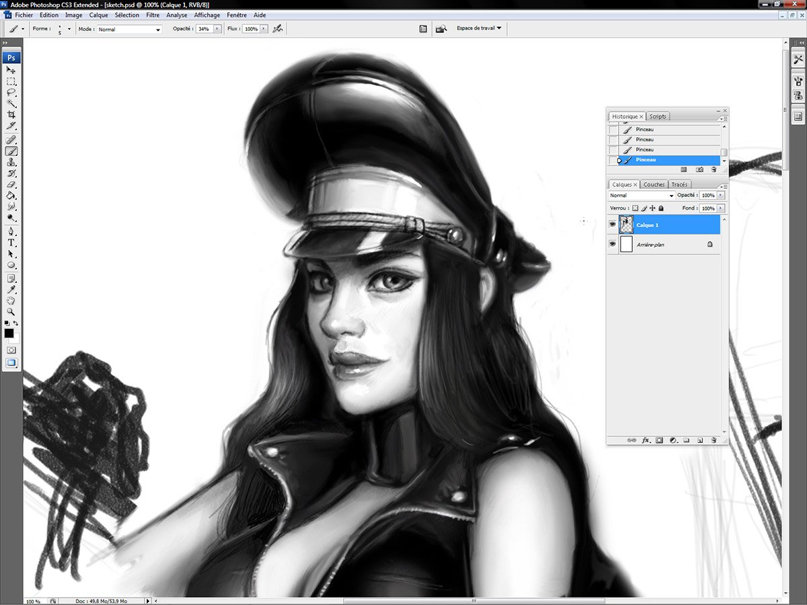Screen dimensions: 807x605
Task: Set history brush source on selected Pinceau state
Action: (613, 160)
